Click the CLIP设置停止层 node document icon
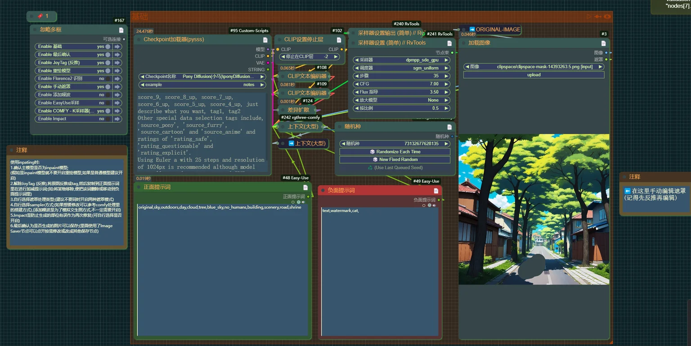The width and height of the screenshot is (691, 346). tap(339, 40)
